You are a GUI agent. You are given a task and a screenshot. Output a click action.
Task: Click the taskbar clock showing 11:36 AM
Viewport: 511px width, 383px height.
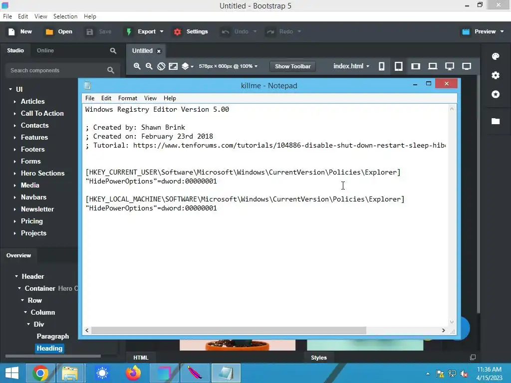coord(489,370)
